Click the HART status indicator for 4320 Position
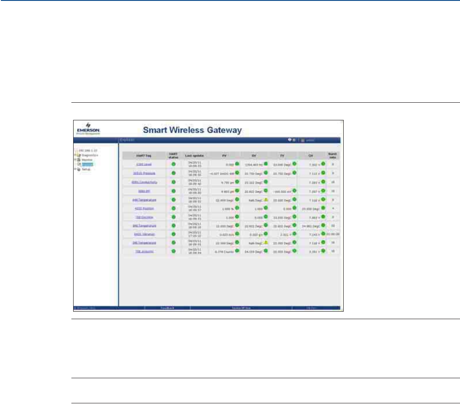This screenshot has width=460, height=406. point(173,209)
